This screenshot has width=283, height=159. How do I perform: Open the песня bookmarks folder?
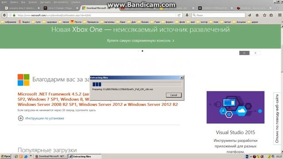pos(64,22)
